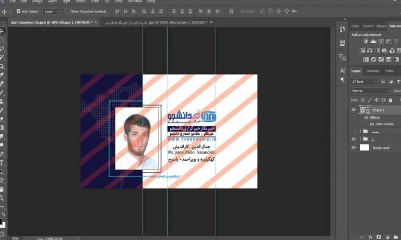Select the Gradient tool
Image resolution: width=401 pixels, height=240 pixels.
[2, 128]
